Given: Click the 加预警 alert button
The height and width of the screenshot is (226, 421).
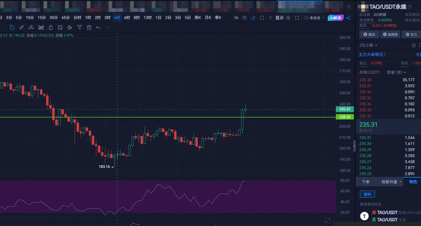Looking at the screenshot, I should [390, 35].
